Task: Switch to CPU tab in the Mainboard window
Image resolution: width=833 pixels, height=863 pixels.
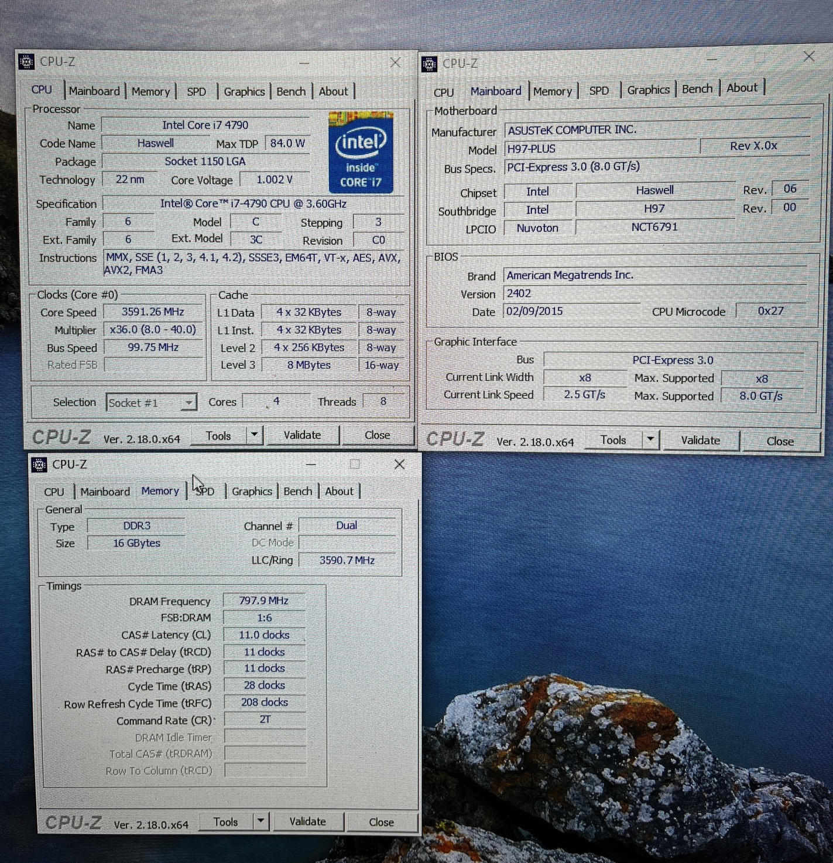Action: 444,93
